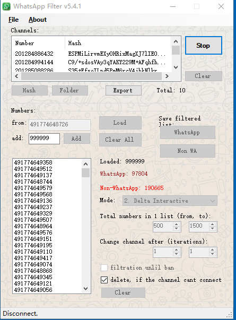This screenshot has width=236, height=320.
Task: Increase second channel iterations value with up arrow
Action: tap(213, 249)
